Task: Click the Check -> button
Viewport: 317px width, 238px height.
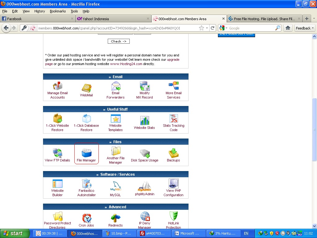Action: [119, 41]
